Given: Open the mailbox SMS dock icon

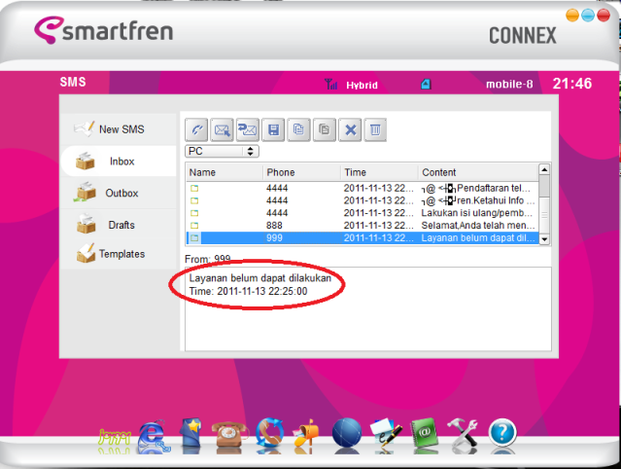Looking at the screenshot, I should tap(306, 435).
